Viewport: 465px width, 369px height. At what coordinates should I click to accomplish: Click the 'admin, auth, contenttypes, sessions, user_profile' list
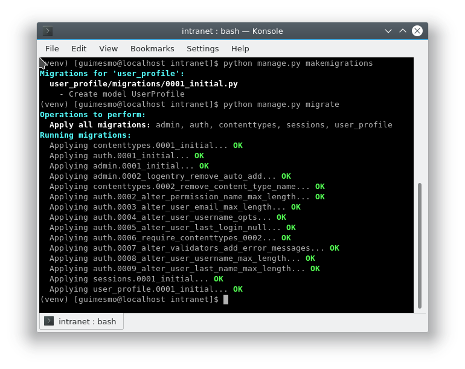coord(274,125)
